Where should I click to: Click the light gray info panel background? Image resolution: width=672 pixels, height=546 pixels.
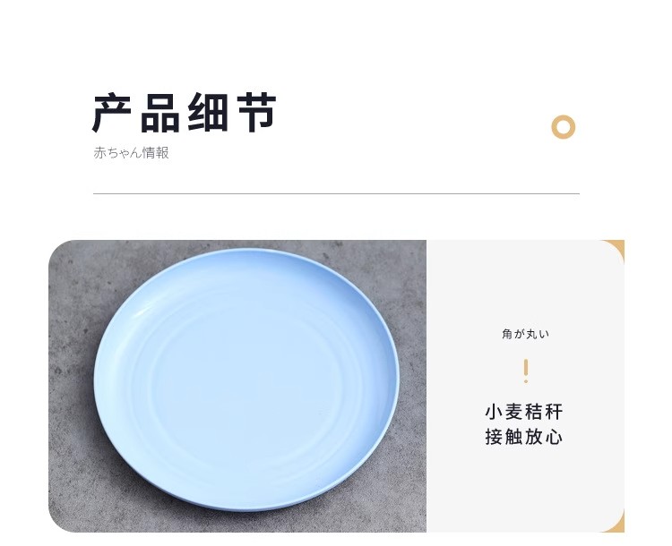pyautogui.click(x=525, y=283)
